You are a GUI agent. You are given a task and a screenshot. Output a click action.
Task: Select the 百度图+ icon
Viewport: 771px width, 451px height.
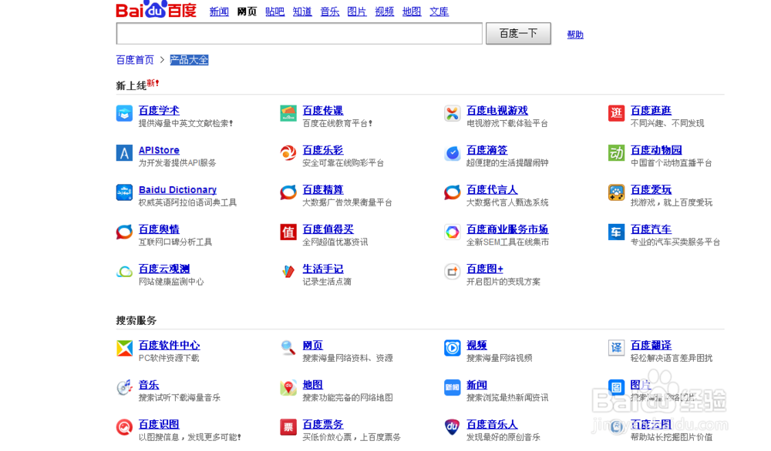point(452,271)
